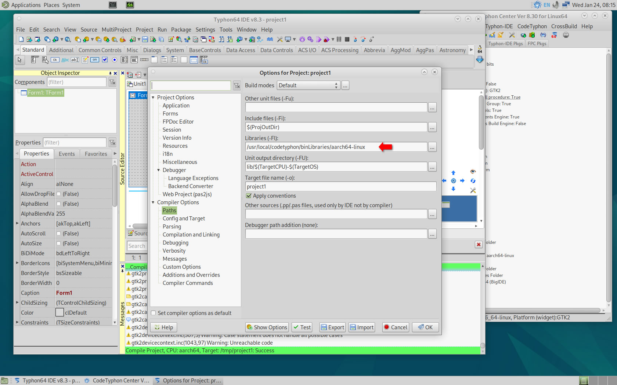The image size is (617, 385).
Task: Click the red 64 icon in Typhon Center toolbar
Action: click(554, 35)
